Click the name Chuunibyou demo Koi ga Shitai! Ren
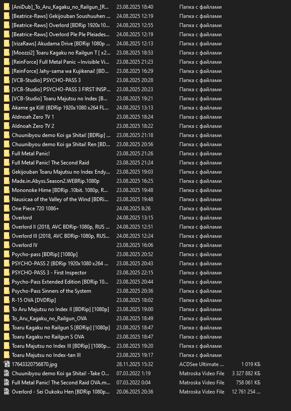The image size is (291, 411). click(x=61, y=144)
